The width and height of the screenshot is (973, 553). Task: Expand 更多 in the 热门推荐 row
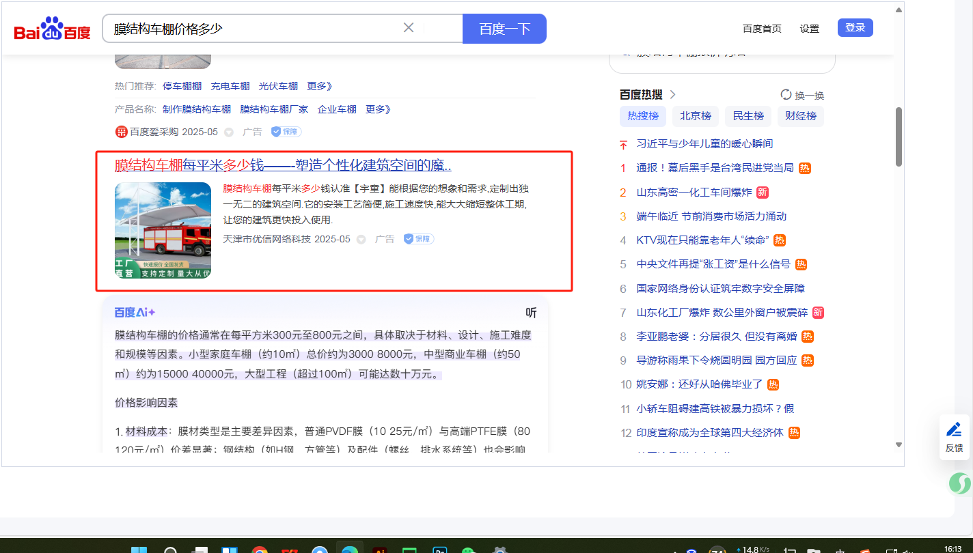(x=319, y=86)
